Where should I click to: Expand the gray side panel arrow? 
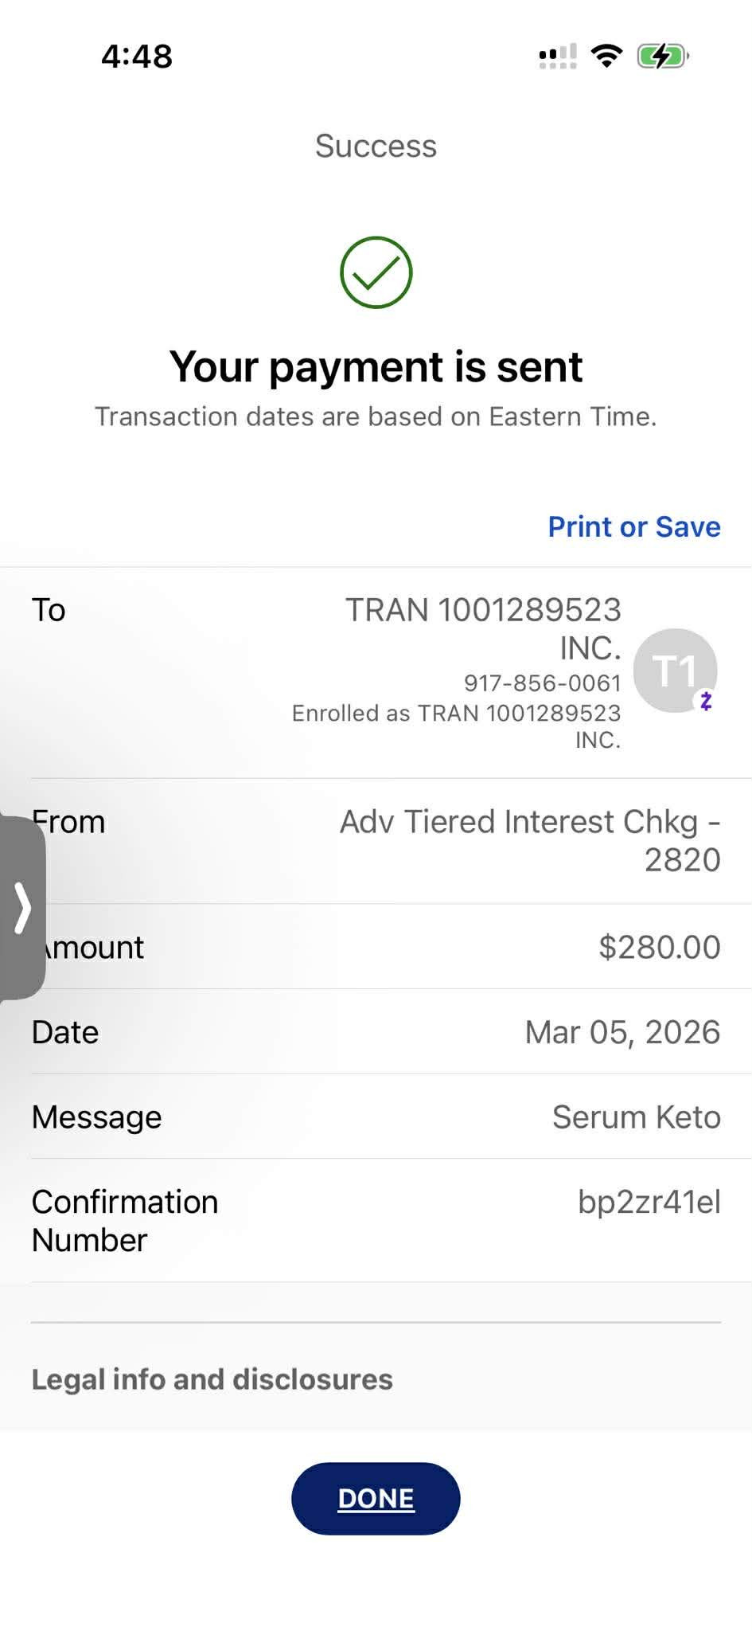[x=22, y=907]
